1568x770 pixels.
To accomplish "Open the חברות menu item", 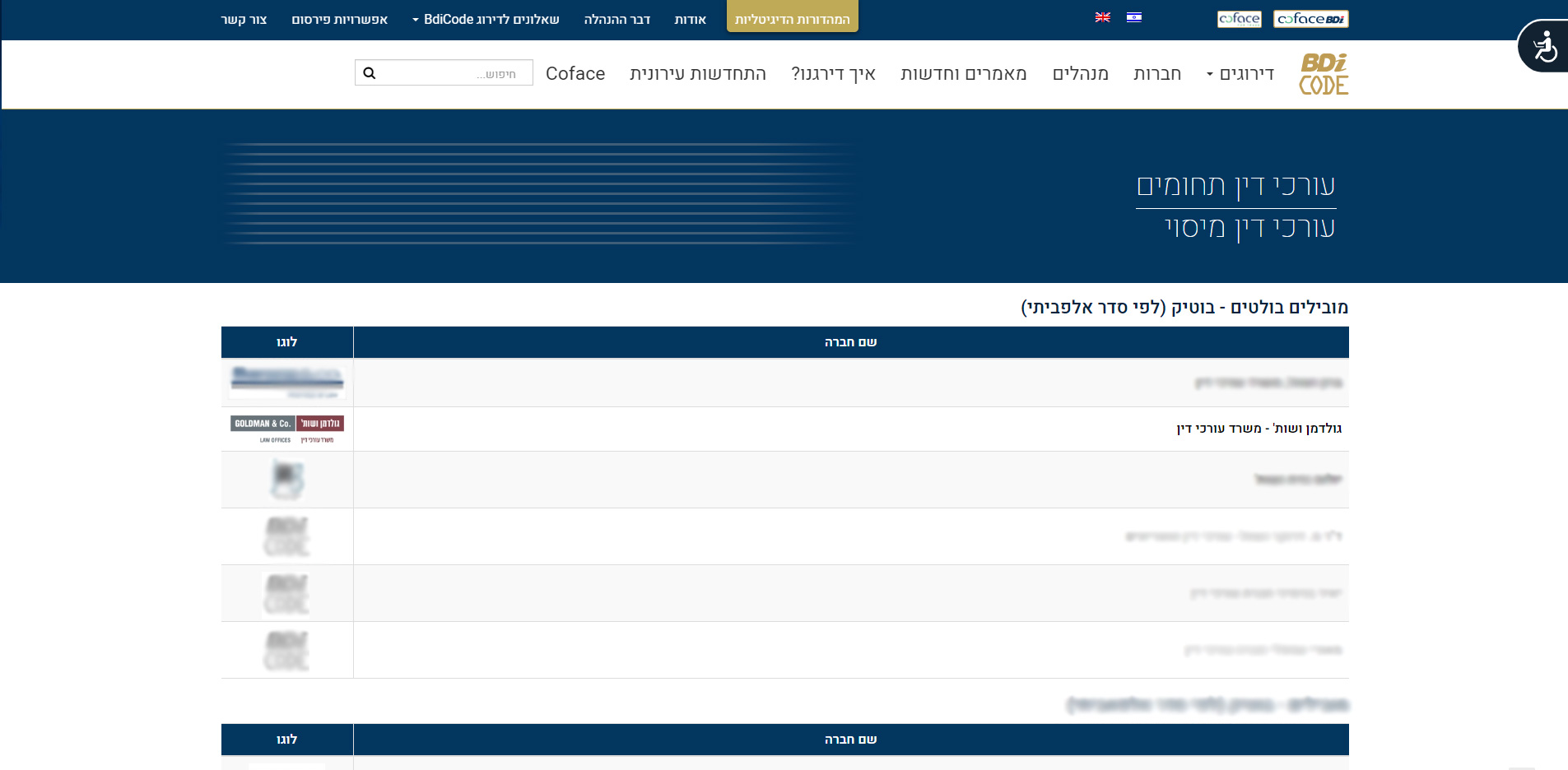I will [1156, 74].
